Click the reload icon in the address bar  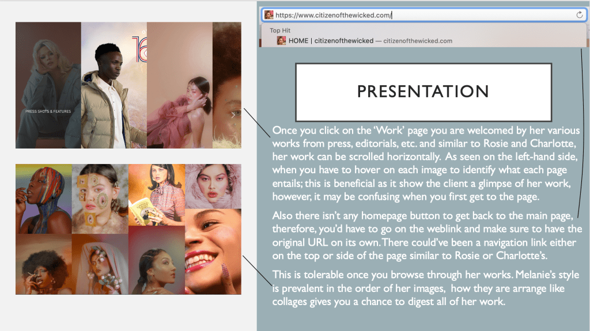pos(579,15)
